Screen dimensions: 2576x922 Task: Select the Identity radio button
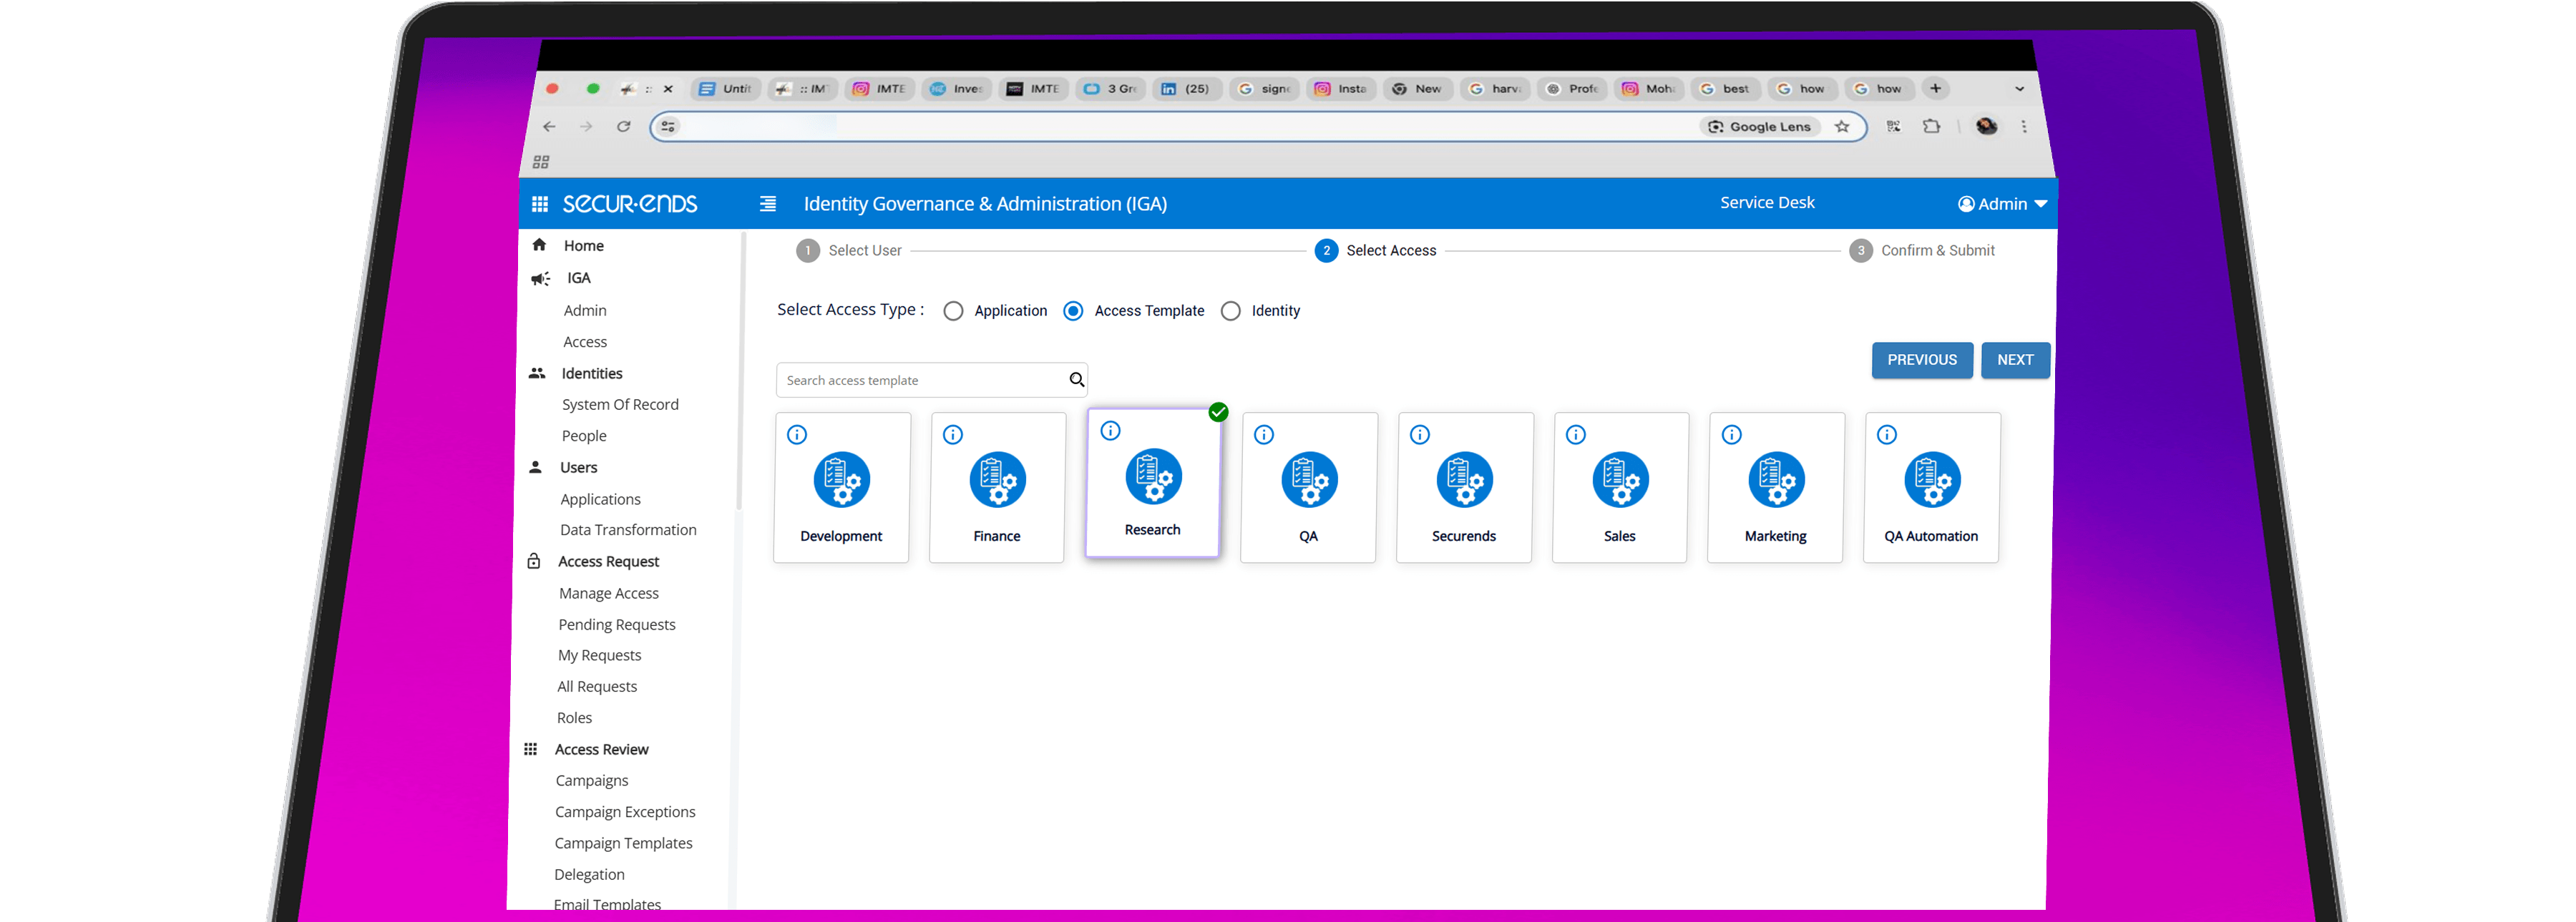tap(1231, 311)
